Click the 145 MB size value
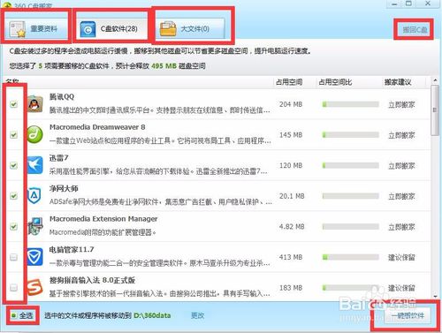This screenshot has width=442, height=333. tap(291, 135)
